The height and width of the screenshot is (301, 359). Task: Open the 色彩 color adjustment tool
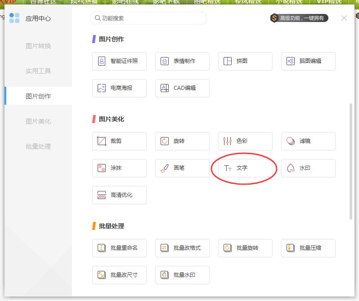pyautogui.click(x=245, y=141)
